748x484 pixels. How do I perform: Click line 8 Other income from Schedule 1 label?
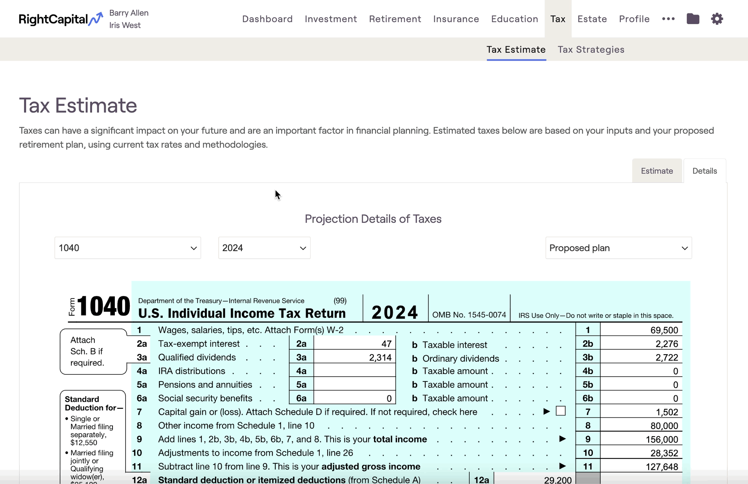pos(236,426)
